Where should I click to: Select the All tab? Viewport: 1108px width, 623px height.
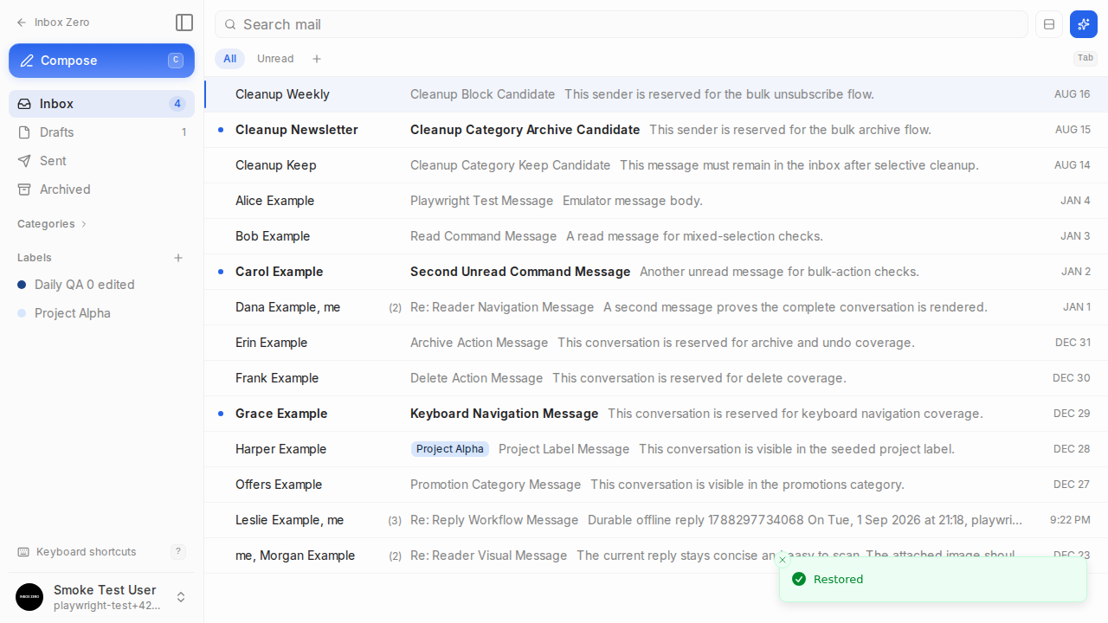(x=229, y=59)
